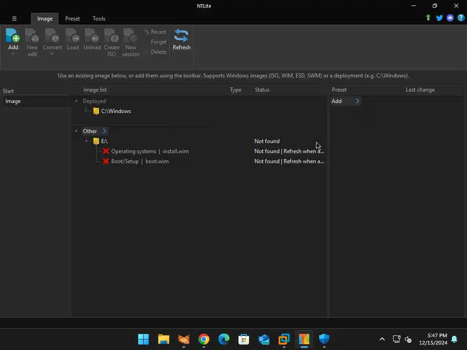Click the E:\ Not found status
Screen dimensions: 467x350
[x=267, y=141]
